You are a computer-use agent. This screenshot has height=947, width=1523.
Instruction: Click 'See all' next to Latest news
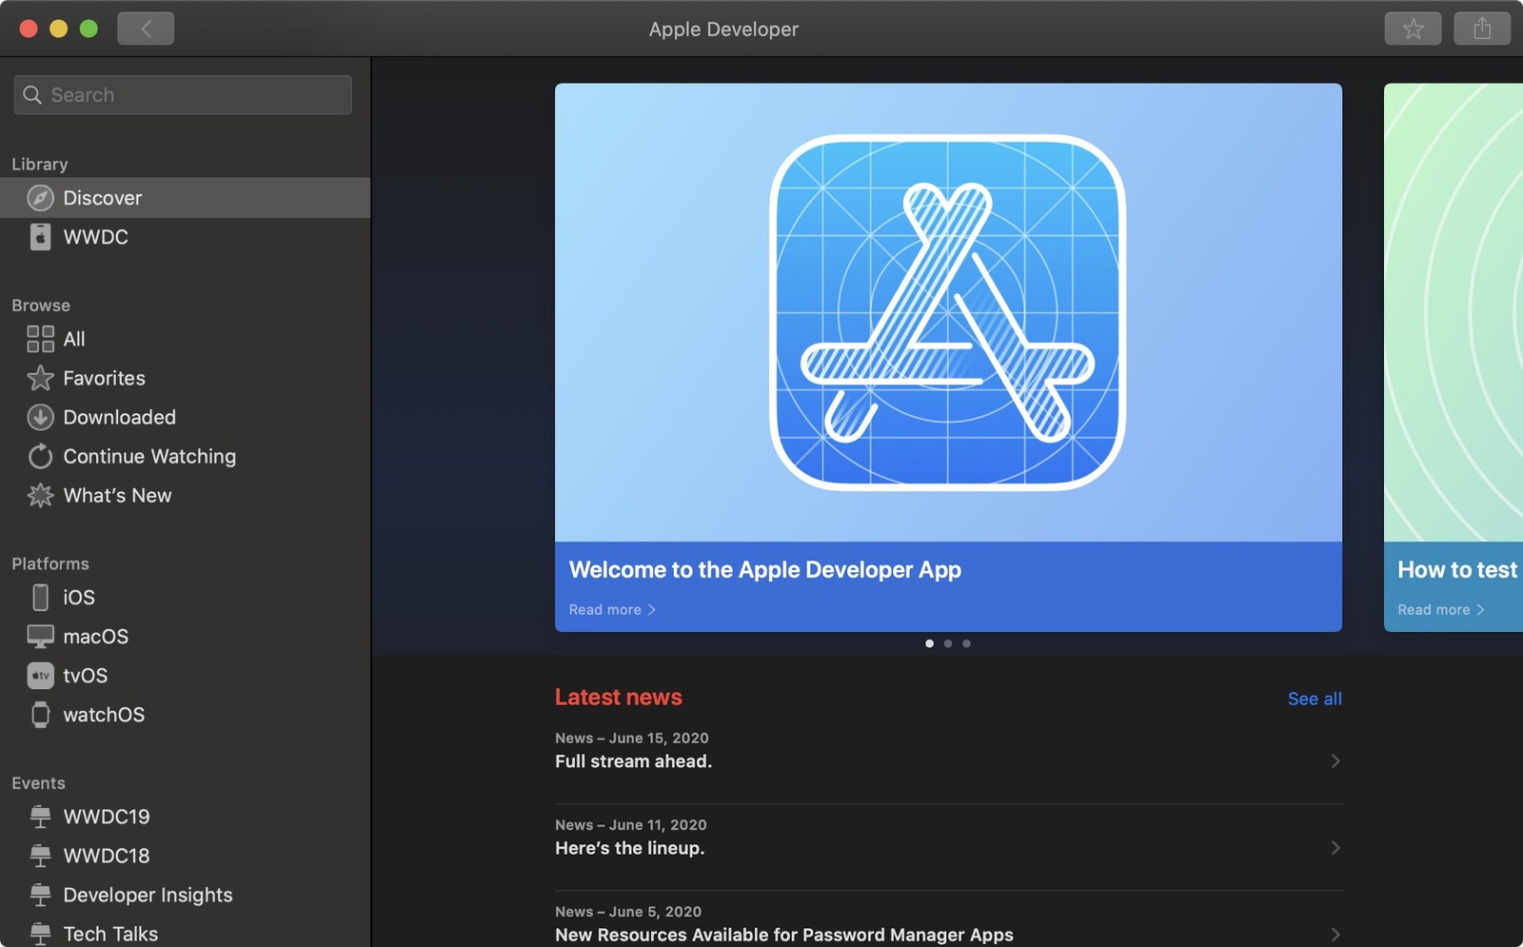click(x=1314, y=699)
